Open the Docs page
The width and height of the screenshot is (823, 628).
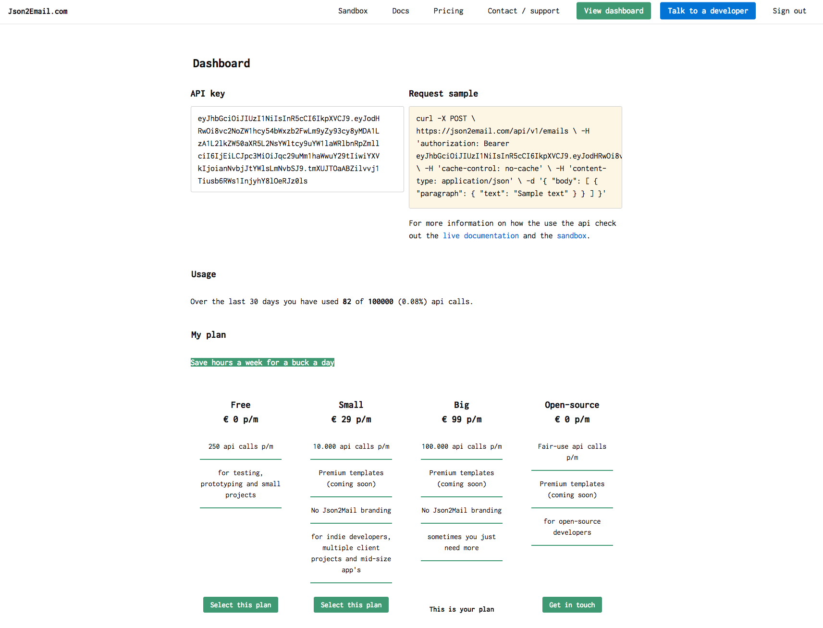click(x=400, y=11)
